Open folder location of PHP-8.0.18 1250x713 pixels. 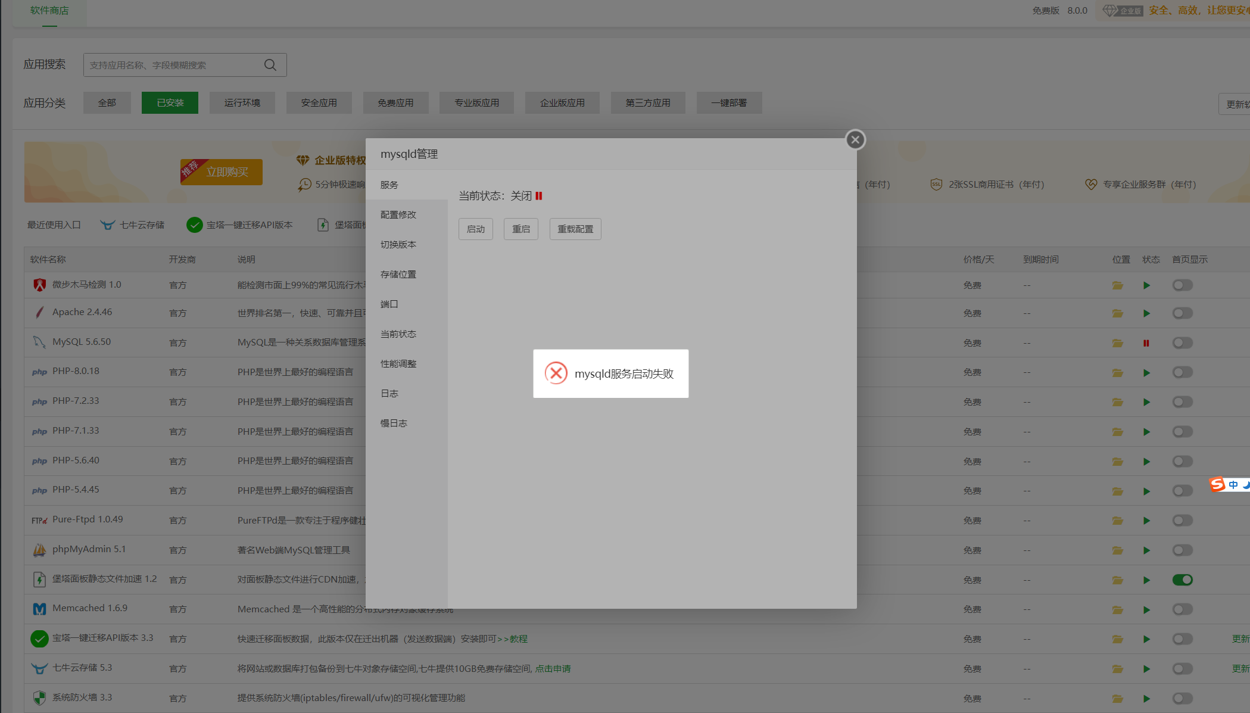click(x=1118, y=373)
